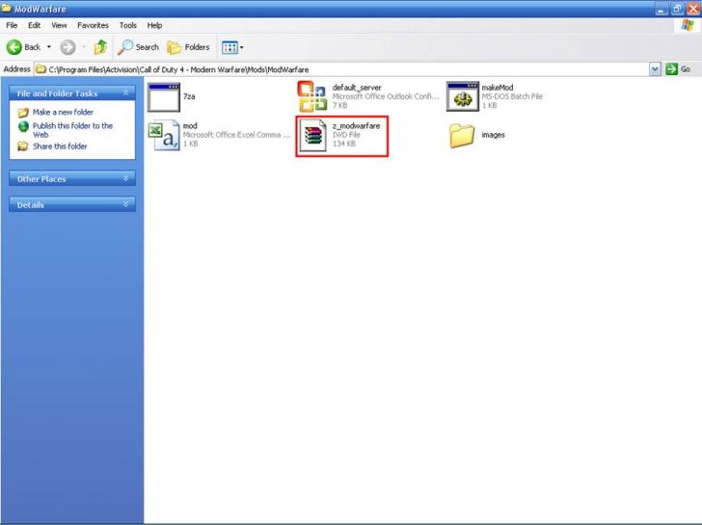Click the green Go button
702x525 pixels.
[x=678, y=69]
